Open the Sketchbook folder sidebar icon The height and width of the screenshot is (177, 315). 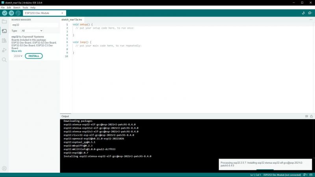(x=4, y=22)
